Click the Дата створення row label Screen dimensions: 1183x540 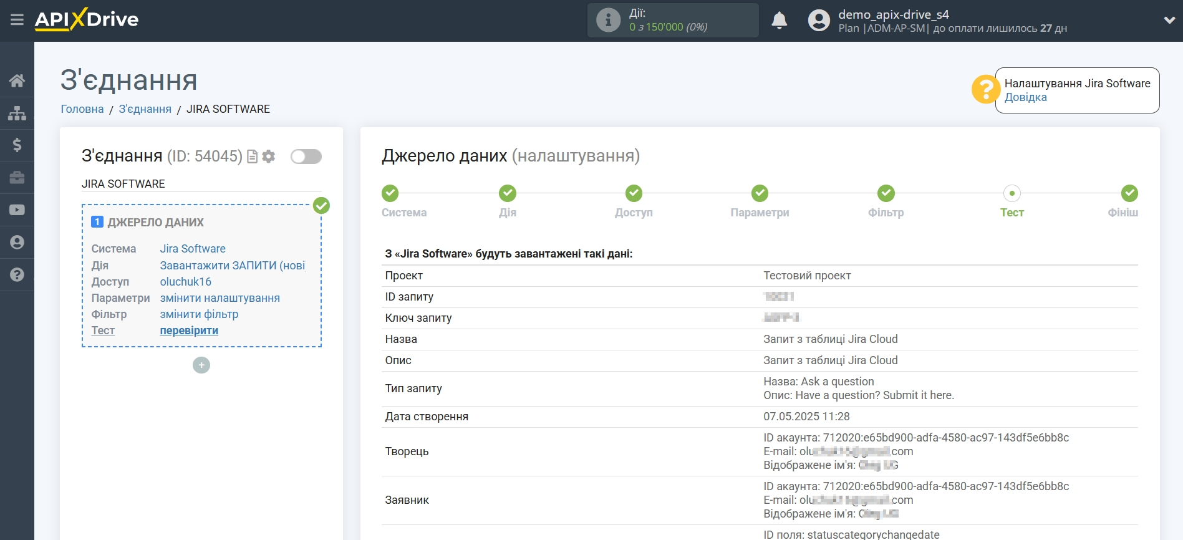point(427,417)
